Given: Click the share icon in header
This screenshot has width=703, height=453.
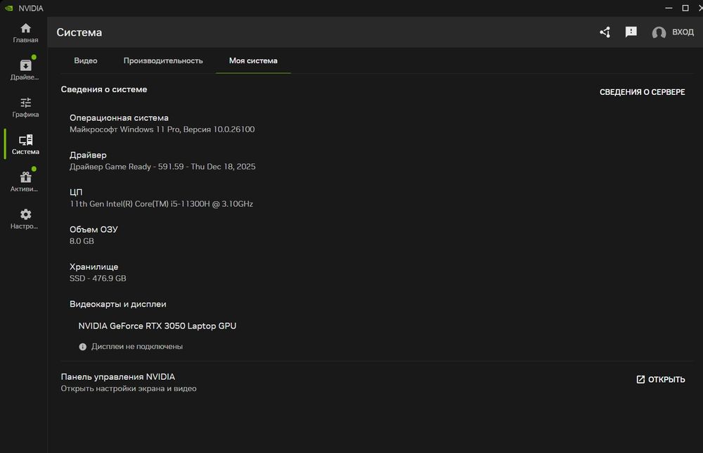Looking at the screenshot, I should click(605, 32).
